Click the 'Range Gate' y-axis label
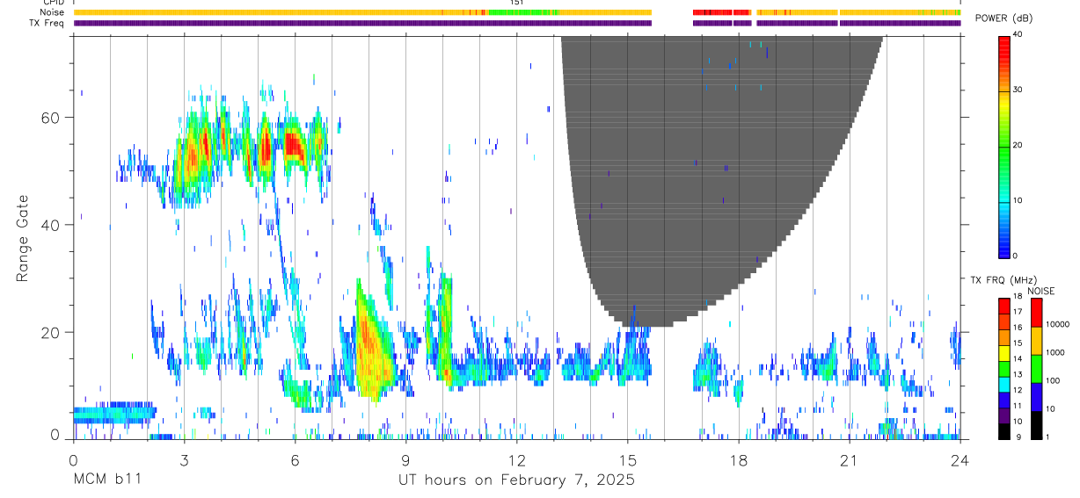Image resolution: width=1080 pixels, height=498 pixels. point(22,237)
